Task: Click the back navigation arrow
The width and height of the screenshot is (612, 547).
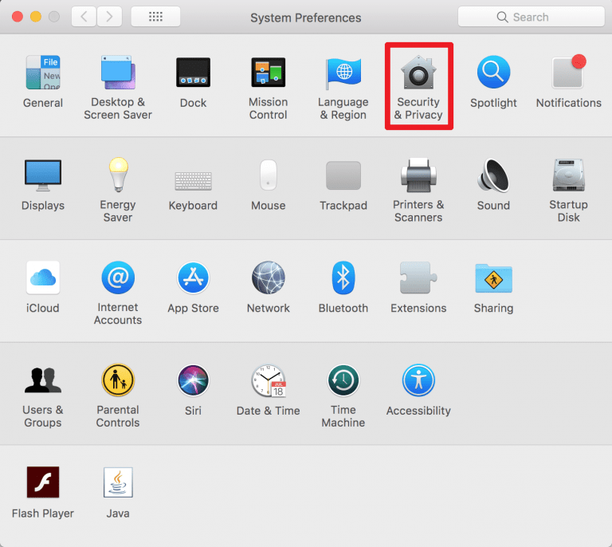Action: point(84,17)
